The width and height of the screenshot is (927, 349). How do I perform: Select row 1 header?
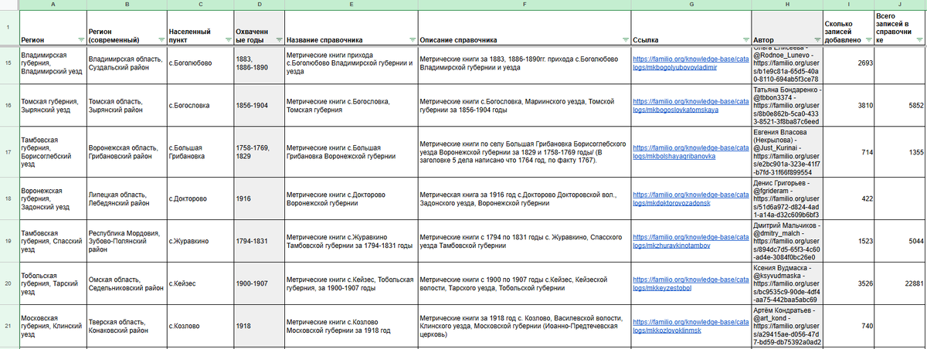tap(9, 29)
